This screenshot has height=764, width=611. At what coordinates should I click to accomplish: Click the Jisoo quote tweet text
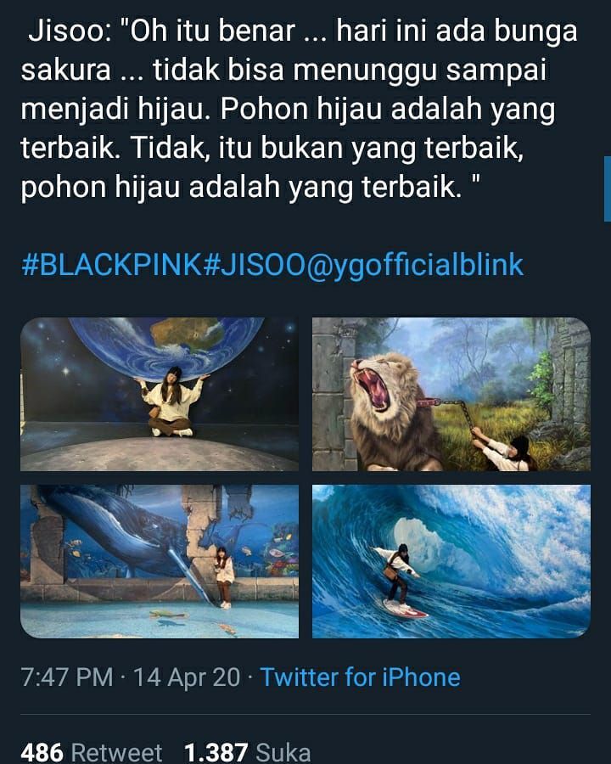click(x=300, y=108)
